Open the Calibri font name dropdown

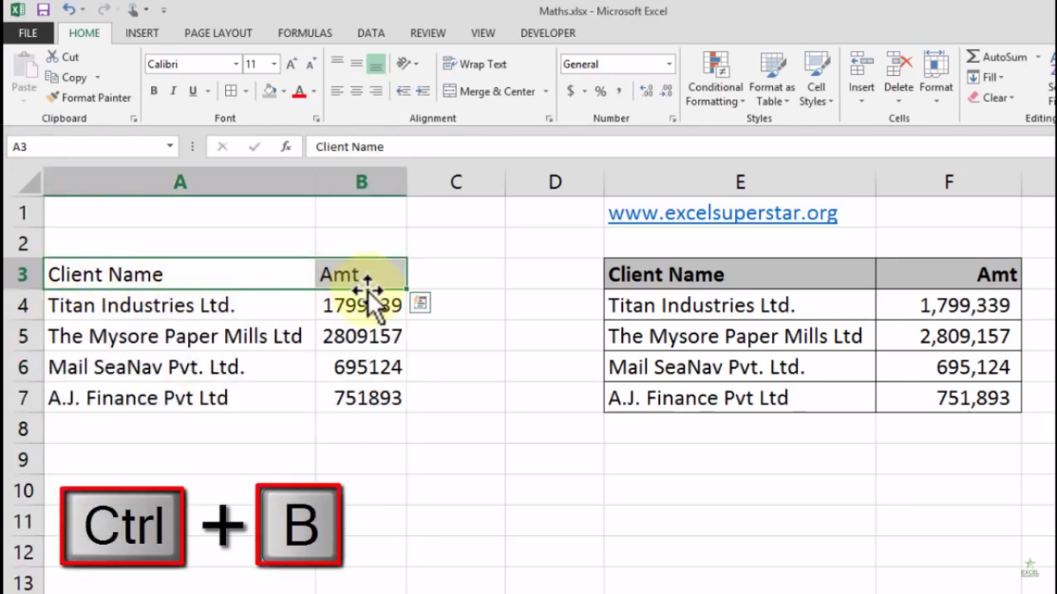point(236,64)
